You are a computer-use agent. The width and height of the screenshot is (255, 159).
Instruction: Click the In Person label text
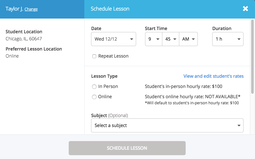108,86
